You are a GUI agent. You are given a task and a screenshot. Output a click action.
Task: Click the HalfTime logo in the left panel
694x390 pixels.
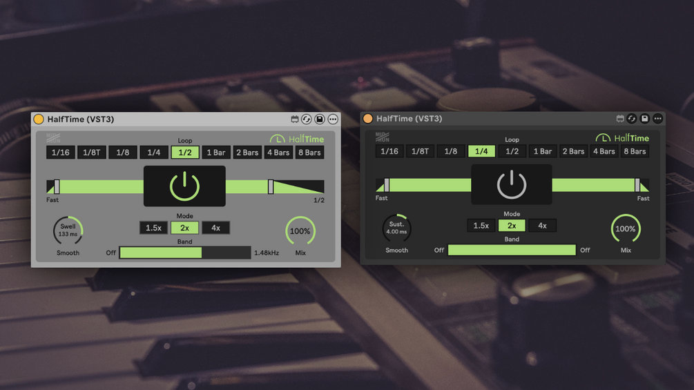pos(297,139)
